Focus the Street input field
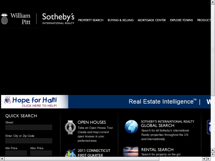The image size is (215, 161). 29,127
